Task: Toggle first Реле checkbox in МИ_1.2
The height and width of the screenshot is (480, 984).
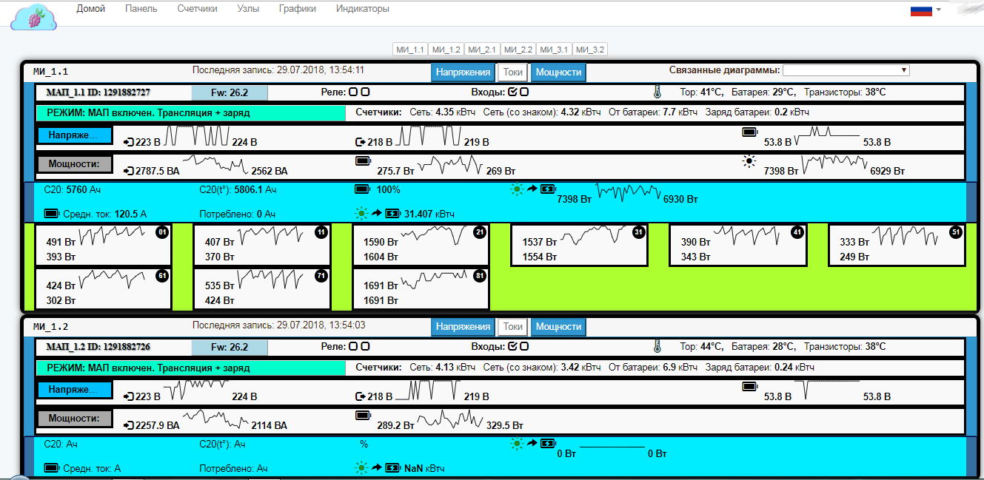Action: click(x=353, y=346)
